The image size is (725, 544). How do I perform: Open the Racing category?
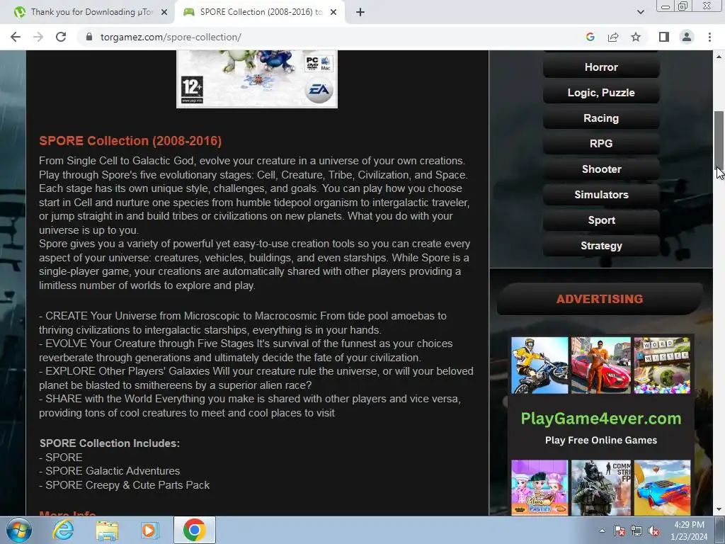(x=601, y=118)
